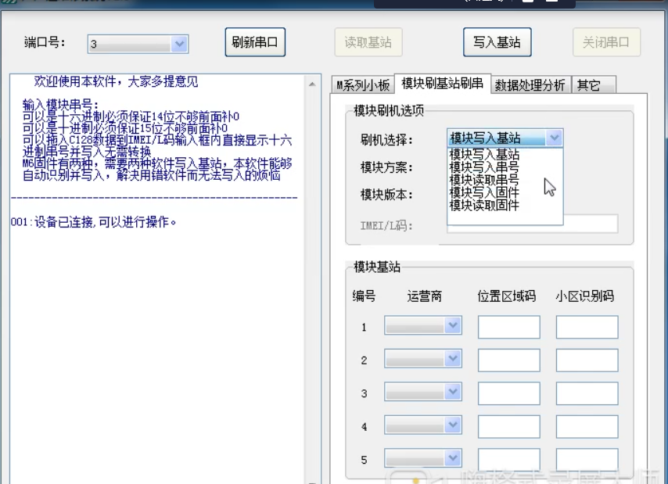This screenshot has width=668, height=484.
Task: Focus the 小区识别码 field in row 3
Action: coord(587,393)
